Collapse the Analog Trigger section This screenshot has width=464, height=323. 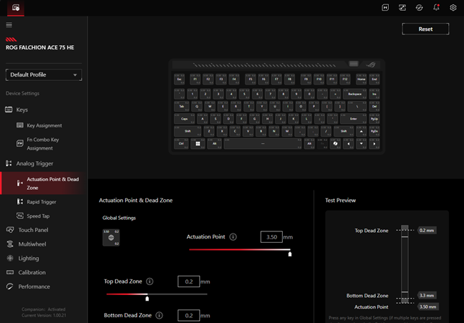tap(34, 163)
